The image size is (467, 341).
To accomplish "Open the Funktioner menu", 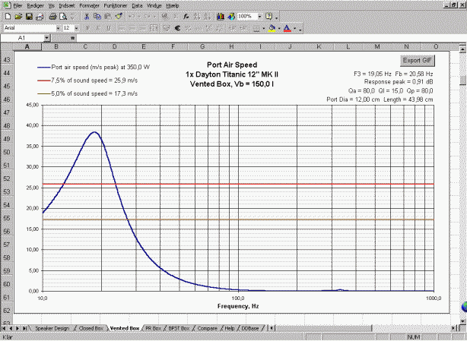I will click(116, 5).
